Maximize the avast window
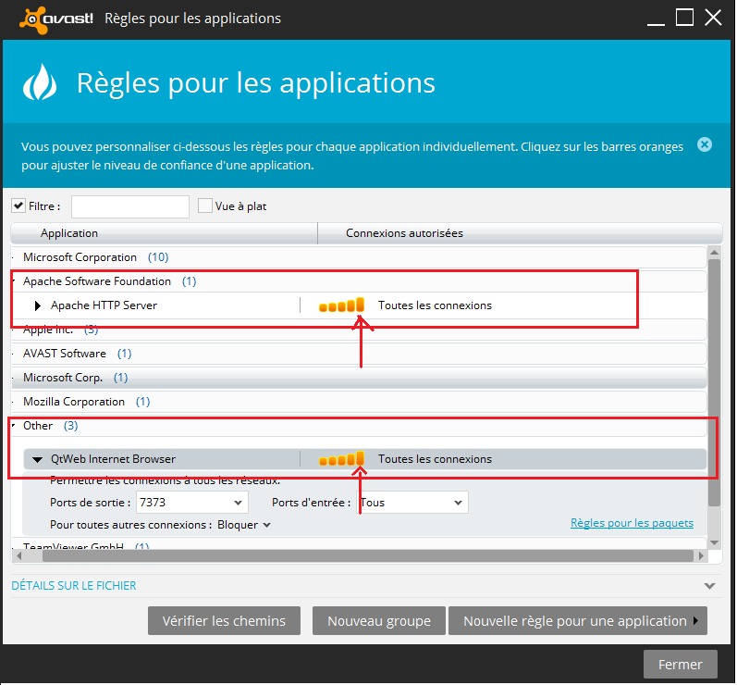 [684, 18]
